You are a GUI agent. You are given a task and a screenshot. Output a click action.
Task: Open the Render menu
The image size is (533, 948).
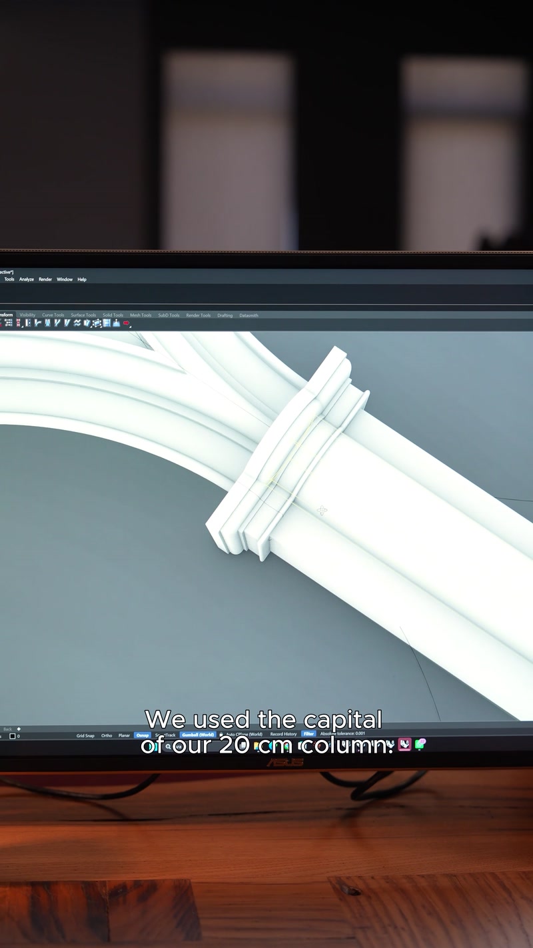click(45, 279)
